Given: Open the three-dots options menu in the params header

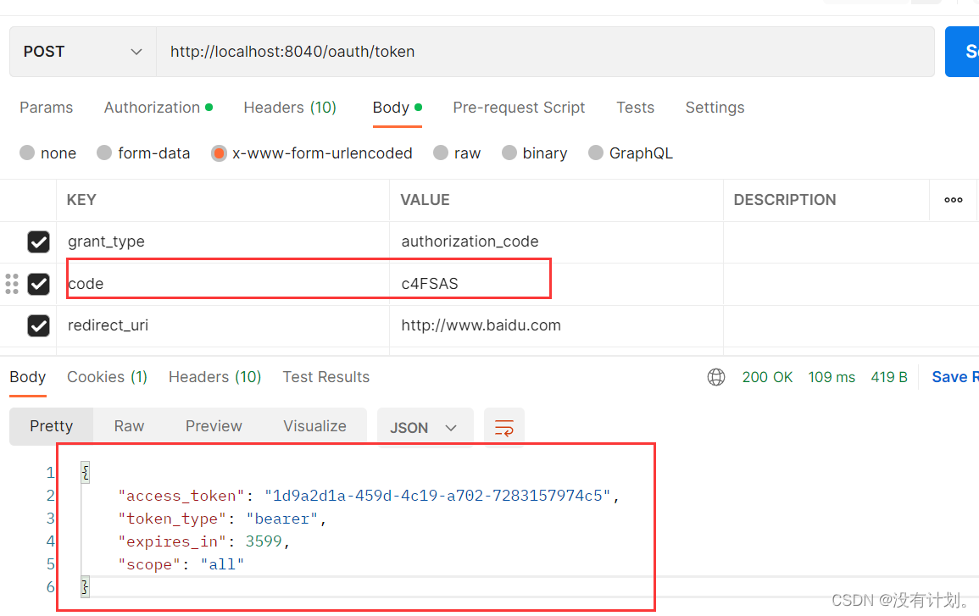Looking at the screenshot, I should click(x=953, y=200).
